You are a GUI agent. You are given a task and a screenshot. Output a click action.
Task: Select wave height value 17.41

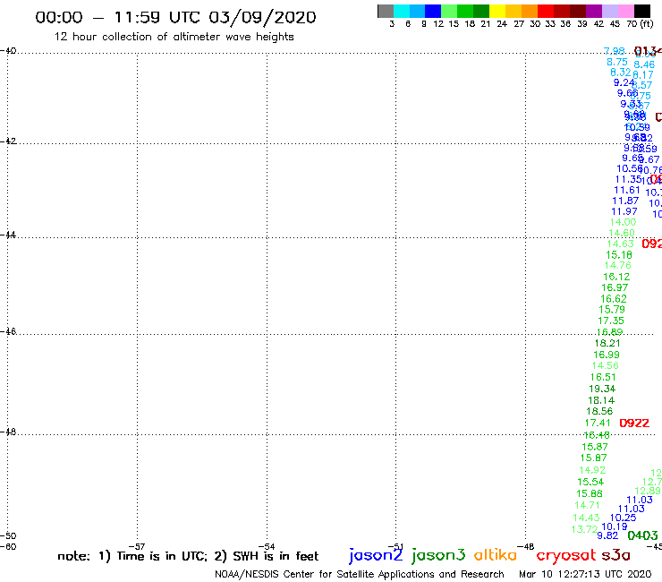[598, 423]
